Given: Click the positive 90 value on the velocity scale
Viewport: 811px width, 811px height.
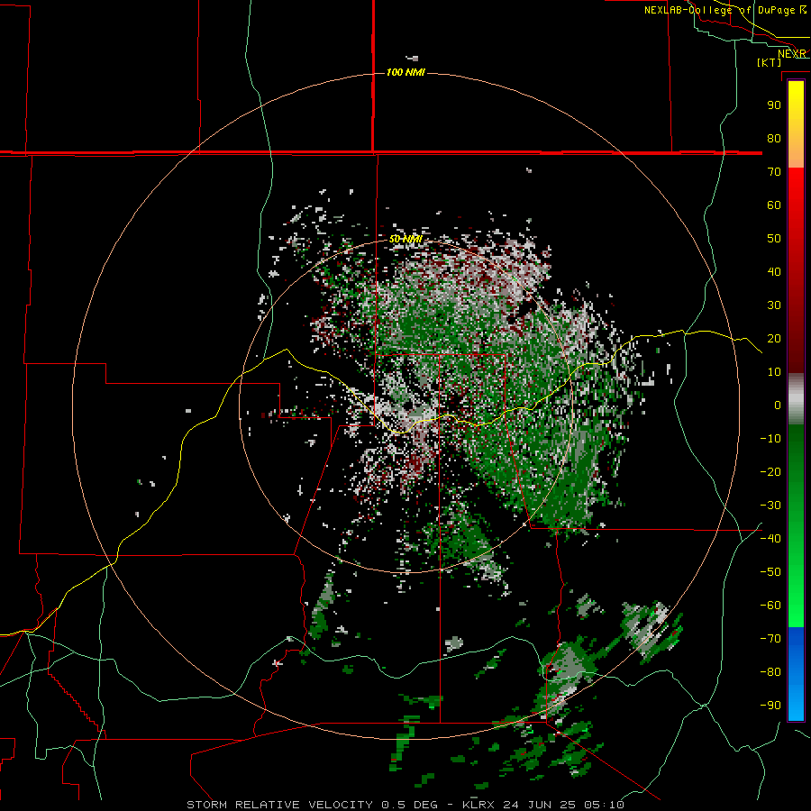Looking at the screenshot, I should [x=774, y=105].
